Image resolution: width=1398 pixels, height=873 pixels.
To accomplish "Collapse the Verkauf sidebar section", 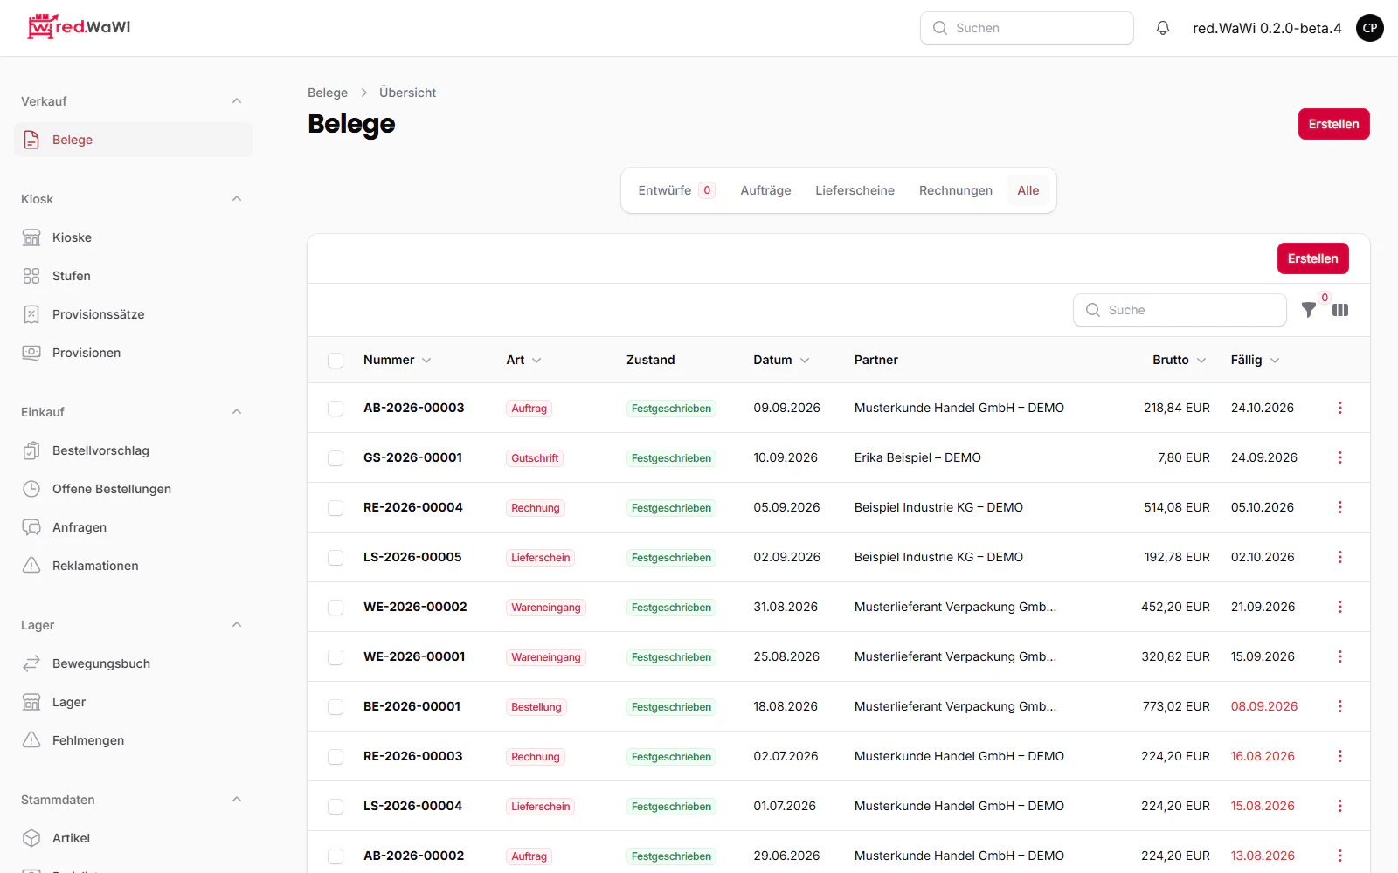I will click(237, 101).
